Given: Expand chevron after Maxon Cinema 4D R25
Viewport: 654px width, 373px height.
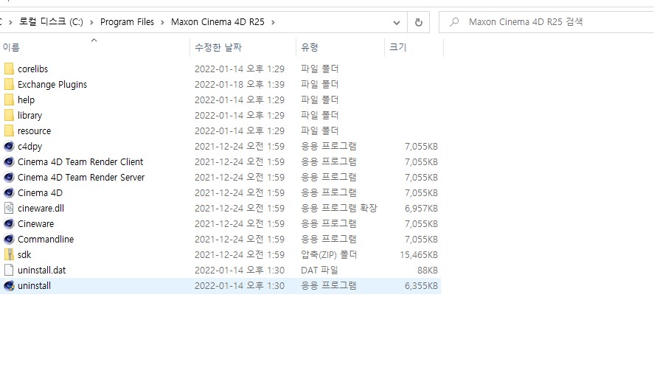Looking at the screenshot, I should pyautogui.click(x=273, y=23).
